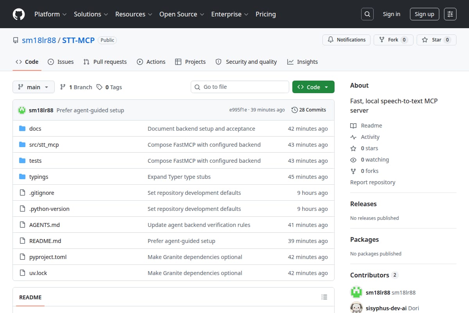
Task: Click the pyproject.toml file icon
Action: point(22,257)
